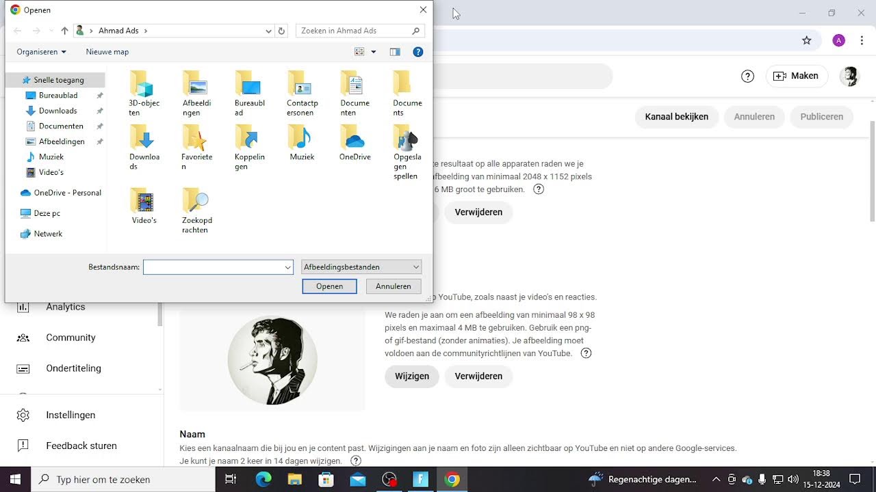
Task: Select the Contactpersonen folder
Action: pyautogui.click(x=302, y=94)
